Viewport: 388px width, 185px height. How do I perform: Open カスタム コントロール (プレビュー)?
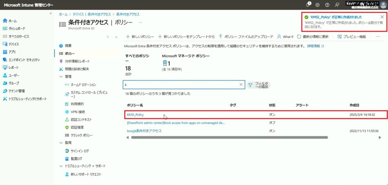pos(86,94)
